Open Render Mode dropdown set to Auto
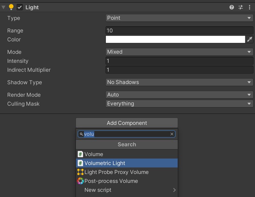Screen dimensions: 255x197 pos(179,95)
